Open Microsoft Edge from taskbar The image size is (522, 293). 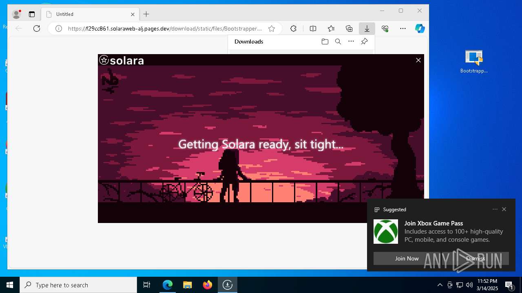168,285
